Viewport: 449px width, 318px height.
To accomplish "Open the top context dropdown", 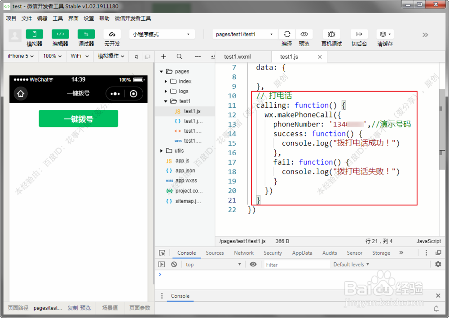I will coord(213,265).
